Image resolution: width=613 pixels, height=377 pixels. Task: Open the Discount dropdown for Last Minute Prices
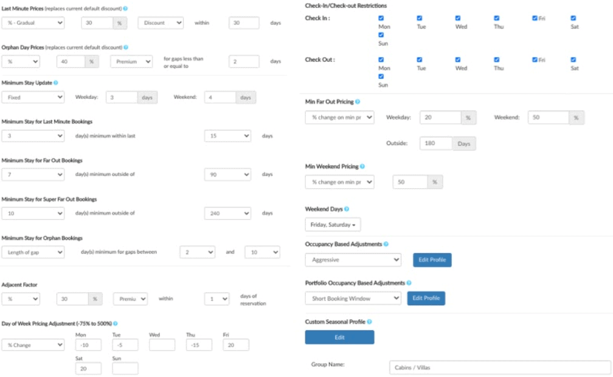pyautogui.click(x=161, y=22)
